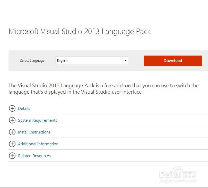Click the red Download button
208x188 pixels.
pos(173,61)
